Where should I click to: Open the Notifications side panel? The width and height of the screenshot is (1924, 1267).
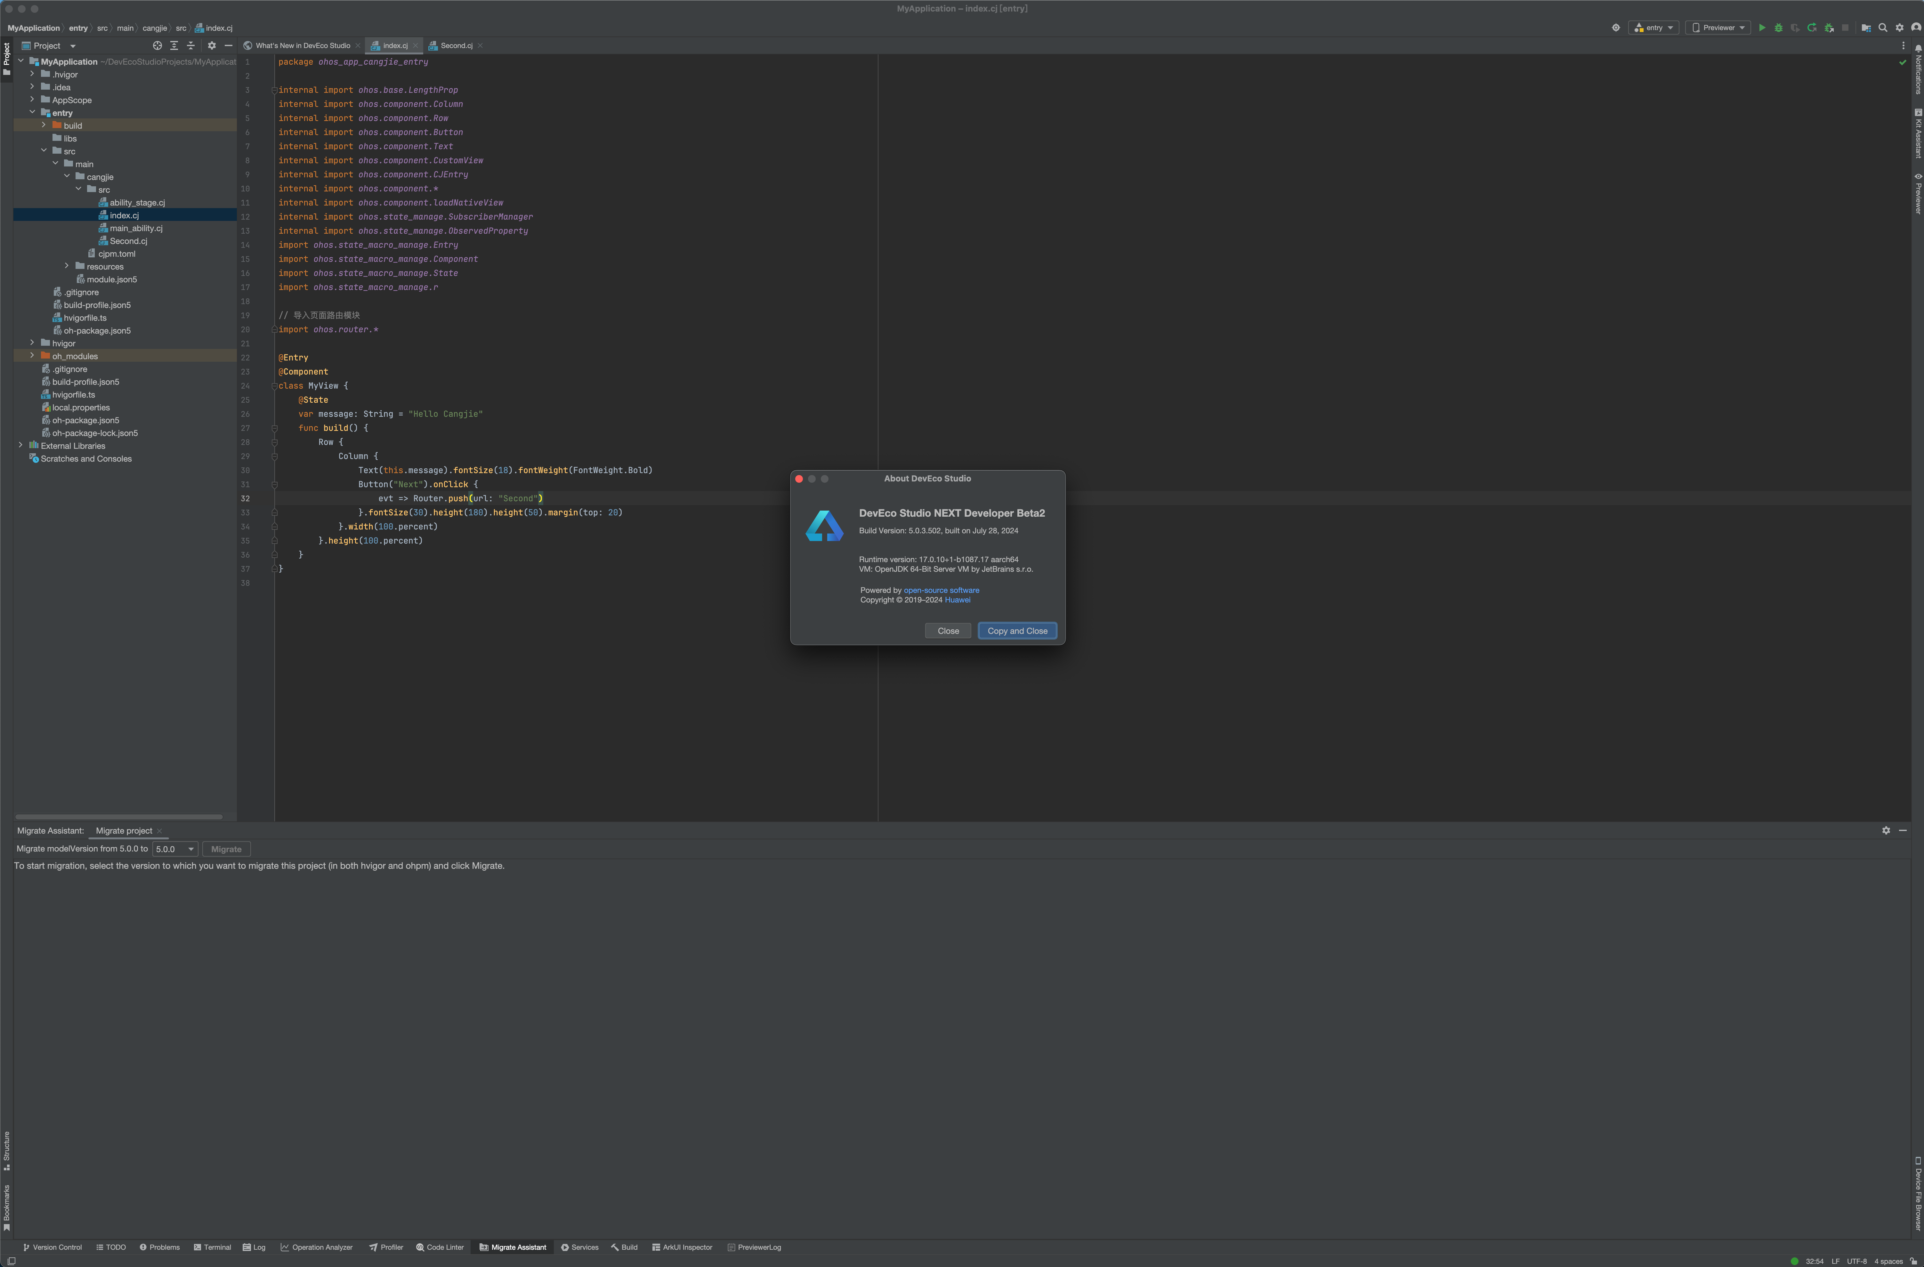tap(1918, 69)
